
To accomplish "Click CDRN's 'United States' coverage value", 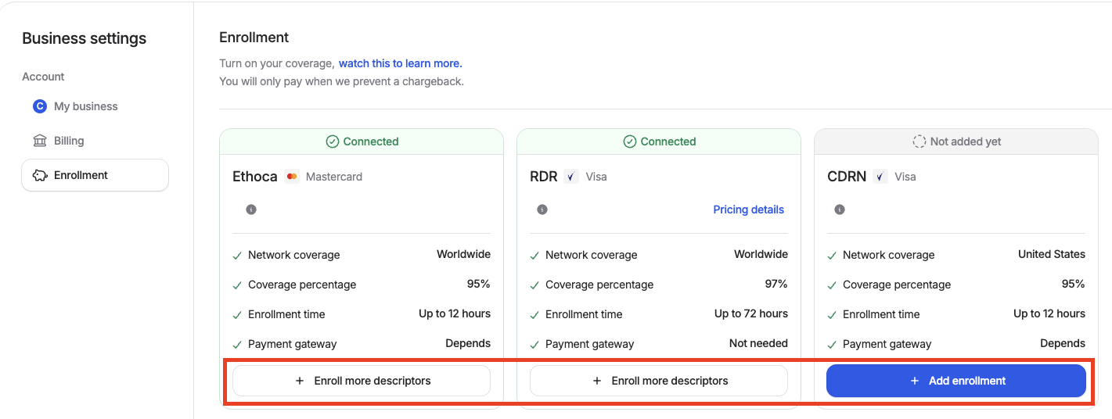I will point(1052,254).
